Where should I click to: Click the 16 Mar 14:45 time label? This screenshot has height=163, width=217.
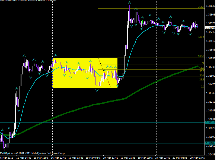click(24, 158)
